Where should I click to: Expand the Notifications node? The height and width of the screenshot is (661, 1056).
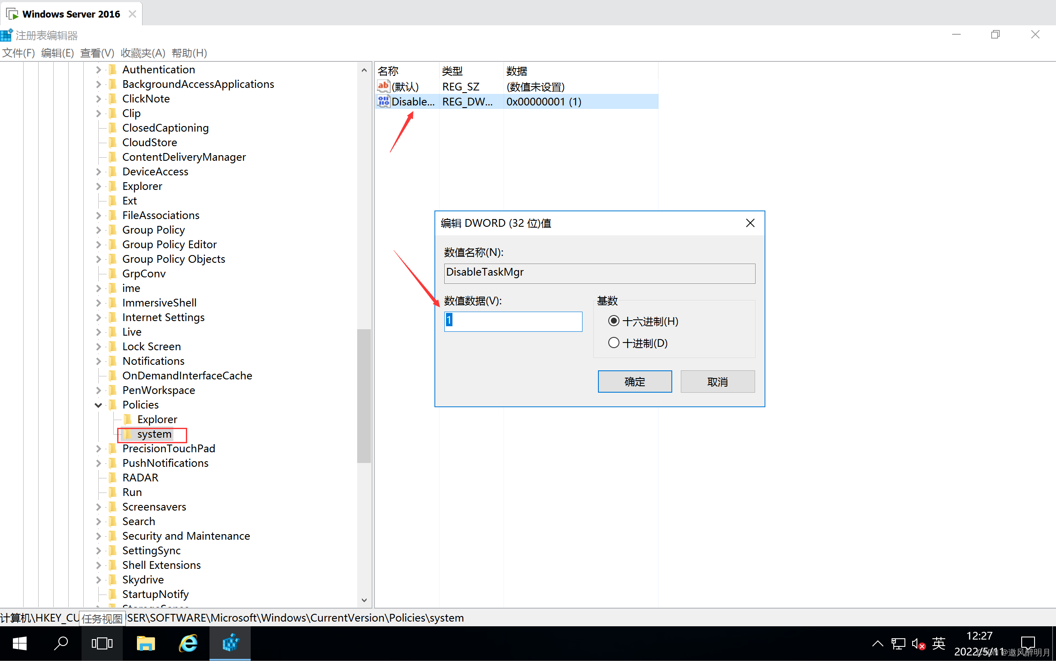(98, 361)
